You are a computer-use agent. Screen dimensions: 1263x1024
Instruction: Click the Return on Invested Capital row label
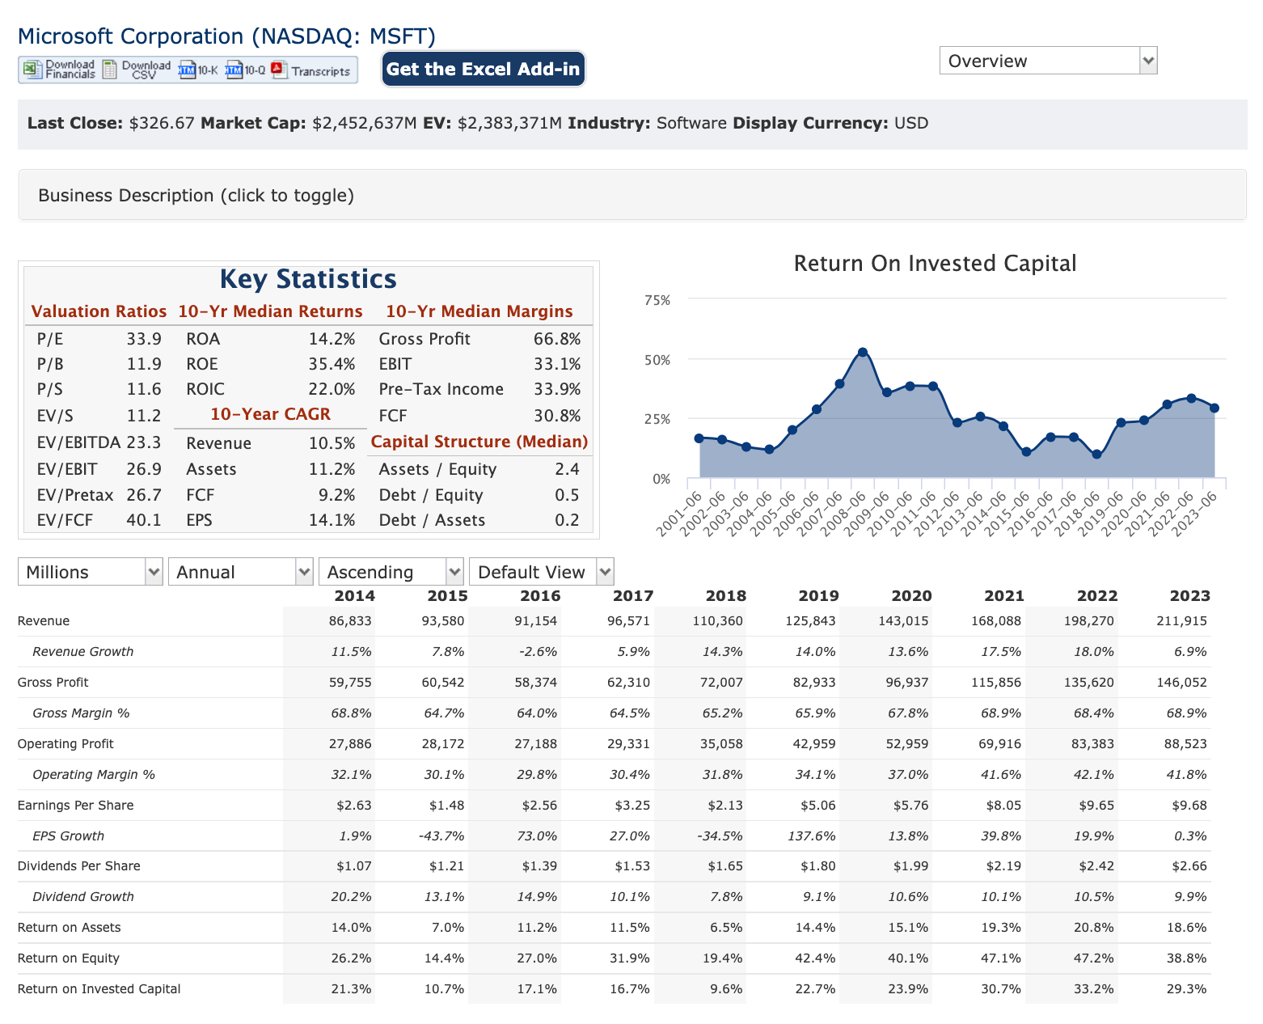coord(99,989)
